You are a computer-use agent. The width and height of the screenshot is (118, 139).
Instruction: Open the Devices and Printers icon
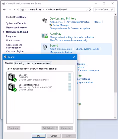click(x=45, y=20)
